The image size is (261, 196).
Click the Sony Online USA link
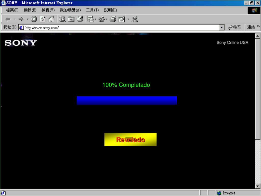(x=232, y=43)
